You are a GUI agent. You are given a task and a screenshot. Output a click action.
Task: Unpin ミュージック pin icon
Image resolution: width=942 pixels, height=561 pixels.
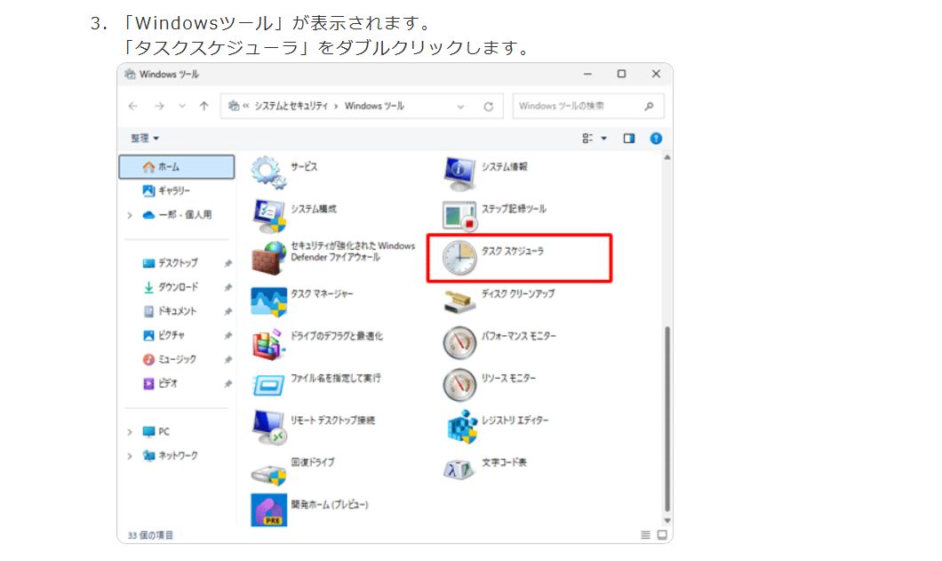tap(228, 359)
